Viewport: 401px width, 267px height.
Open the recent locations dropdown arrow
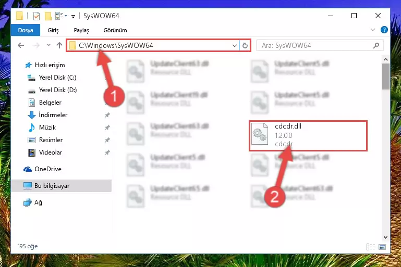[x=48, y=45]
